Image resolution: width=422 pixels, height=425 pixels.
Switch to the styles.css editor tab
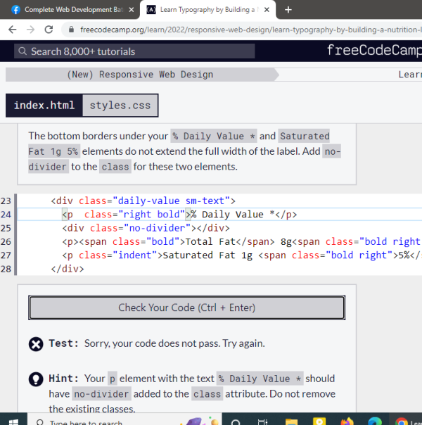click(x=120, y=106)
